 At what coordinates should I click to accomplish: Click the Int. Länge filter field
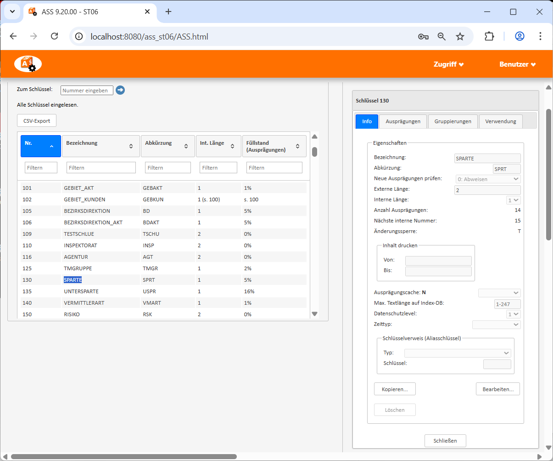pos(218,168)
